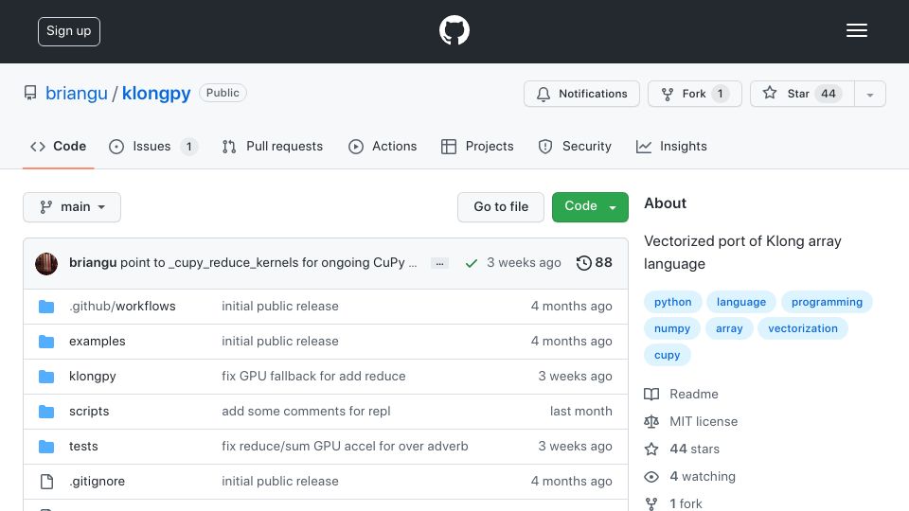Click the folder icon beside tests
The image size is (909, 511).
[x=46, y=447]
